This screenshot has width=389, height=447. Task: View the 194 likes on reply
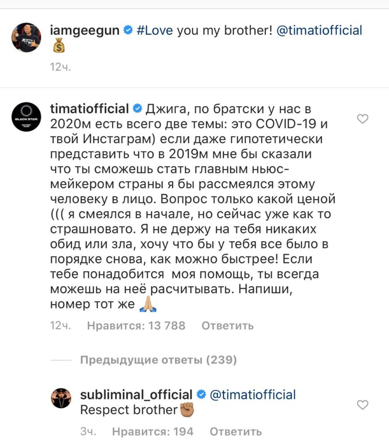[x=153, y=432]
